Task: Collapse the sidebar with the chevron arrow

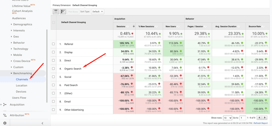Action: click(42, 123)
